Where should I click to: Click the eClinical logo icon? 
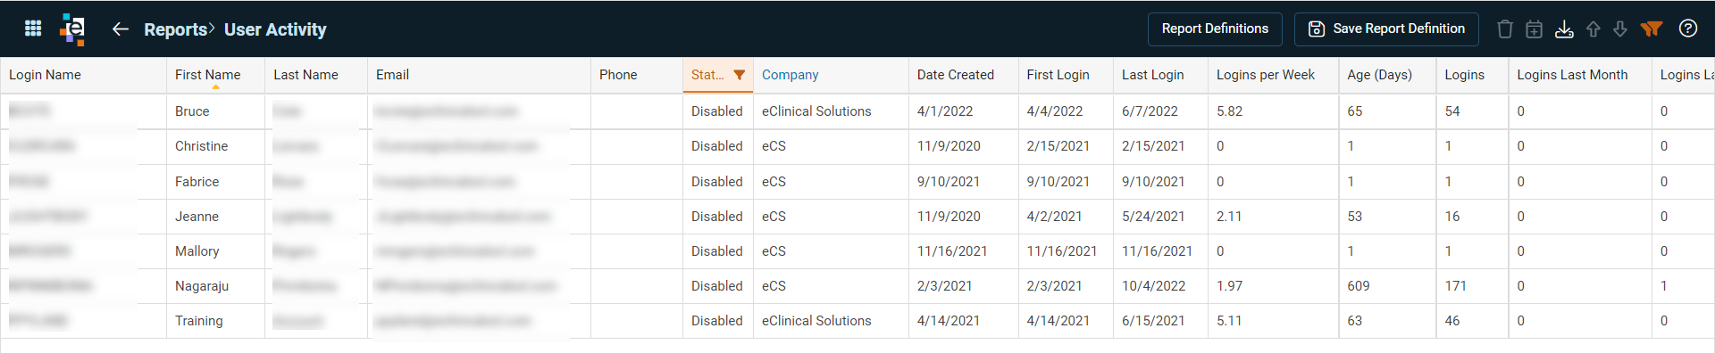(73, 29)
